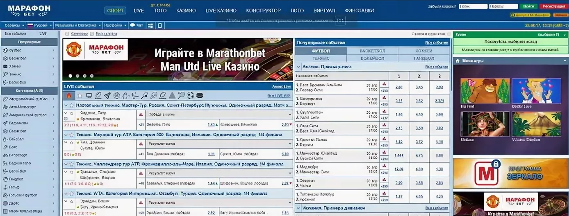Click the Australian football sidebar icon
The width and height of the screenshot is (569, 216).
click(x=5, y=99)
